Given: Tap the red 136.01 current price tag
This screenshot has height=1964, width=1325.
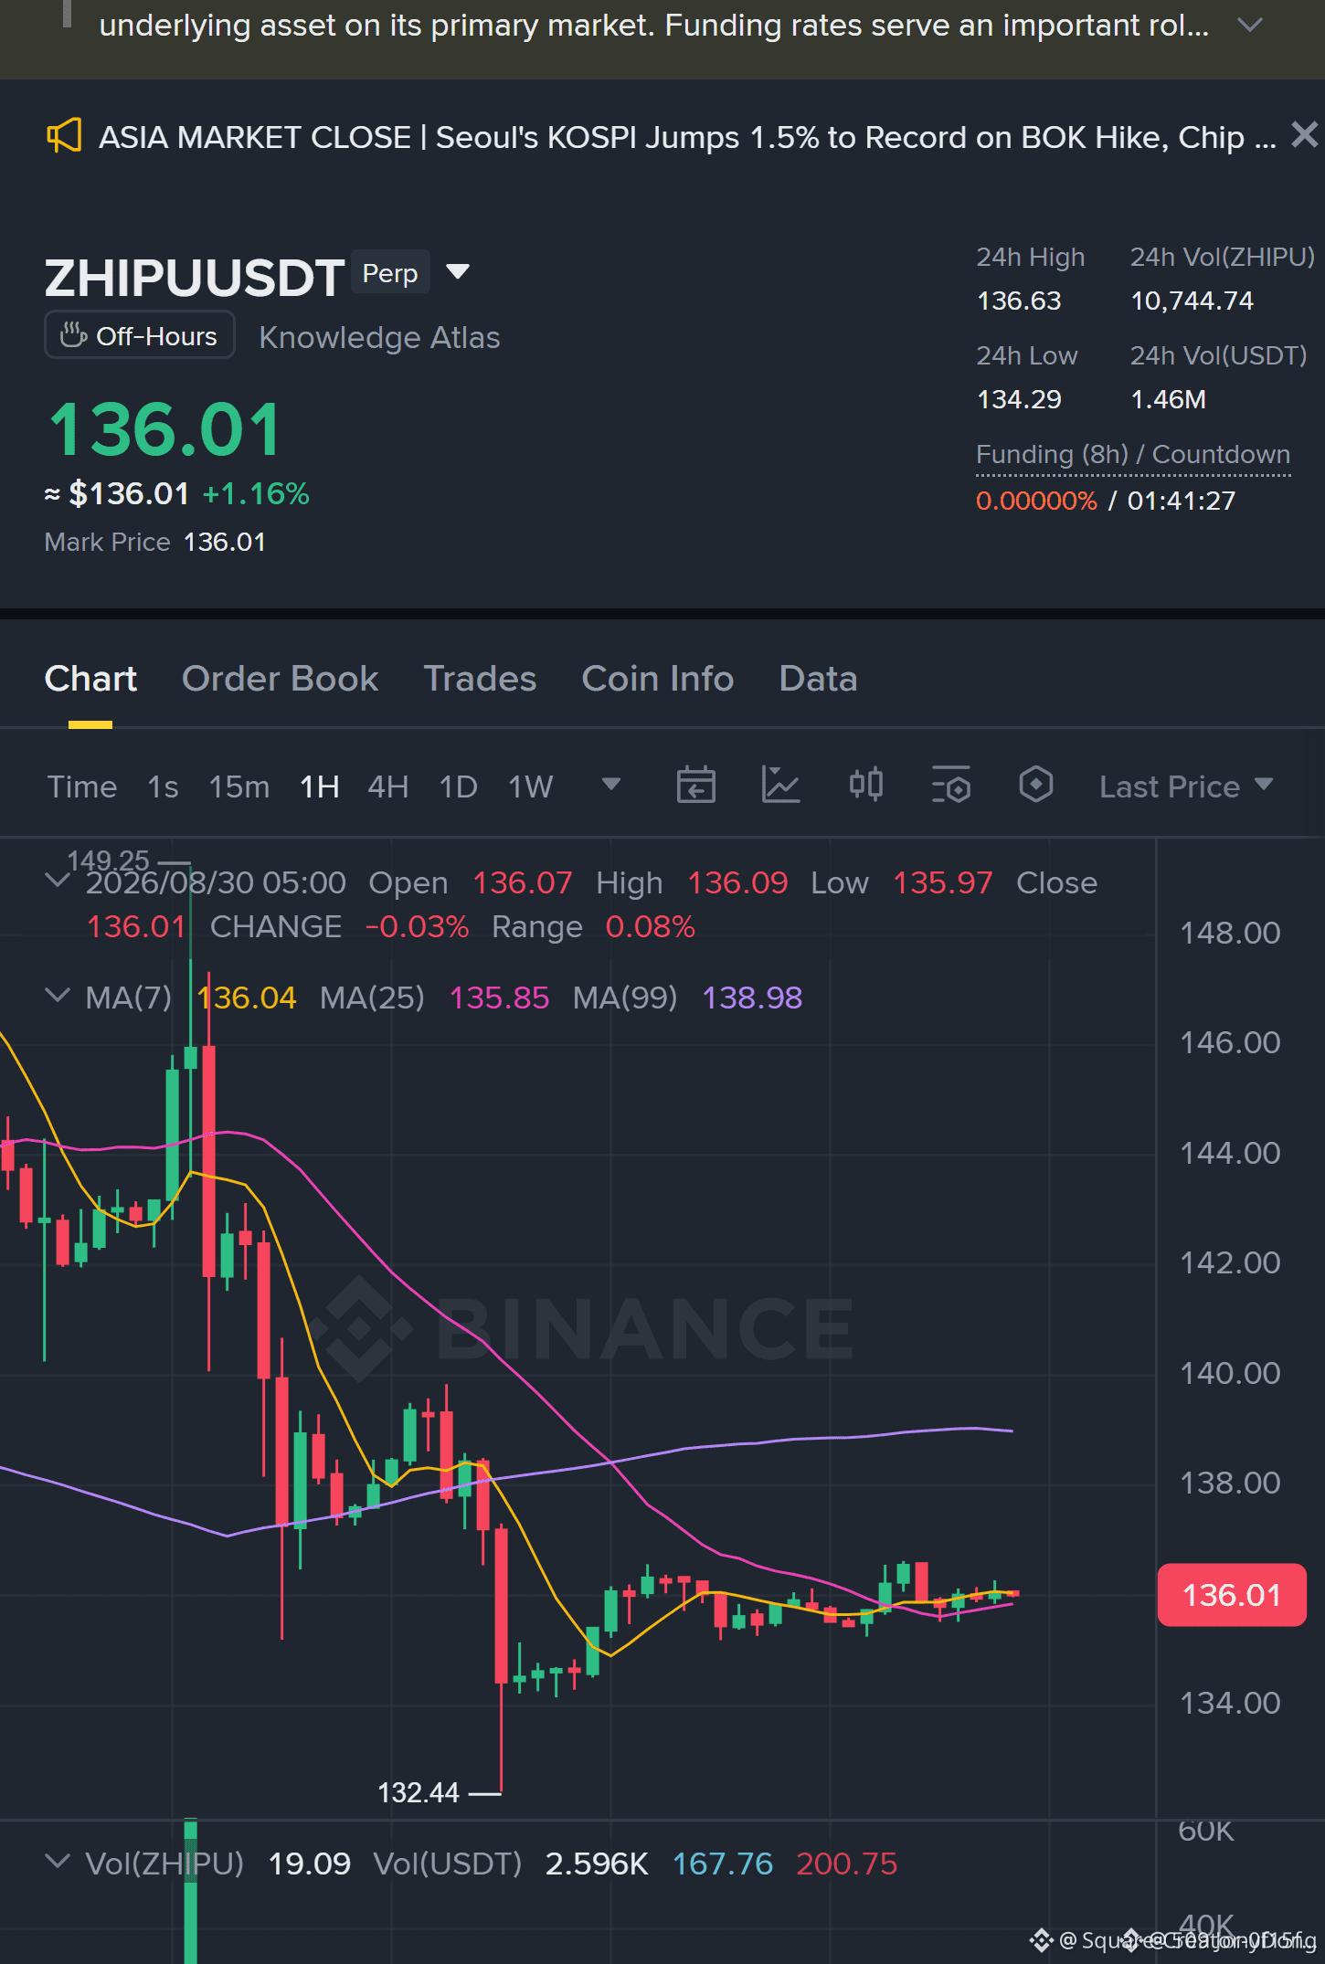Looking at the screenshot, I should [1232, 1595].
